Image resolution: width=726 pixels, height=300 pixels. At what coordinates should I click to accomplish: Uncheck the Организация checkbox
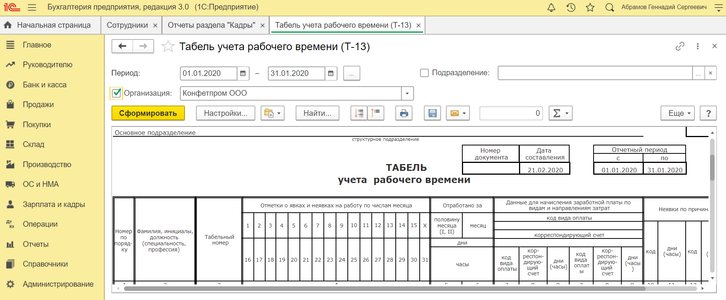click(117, 93)
